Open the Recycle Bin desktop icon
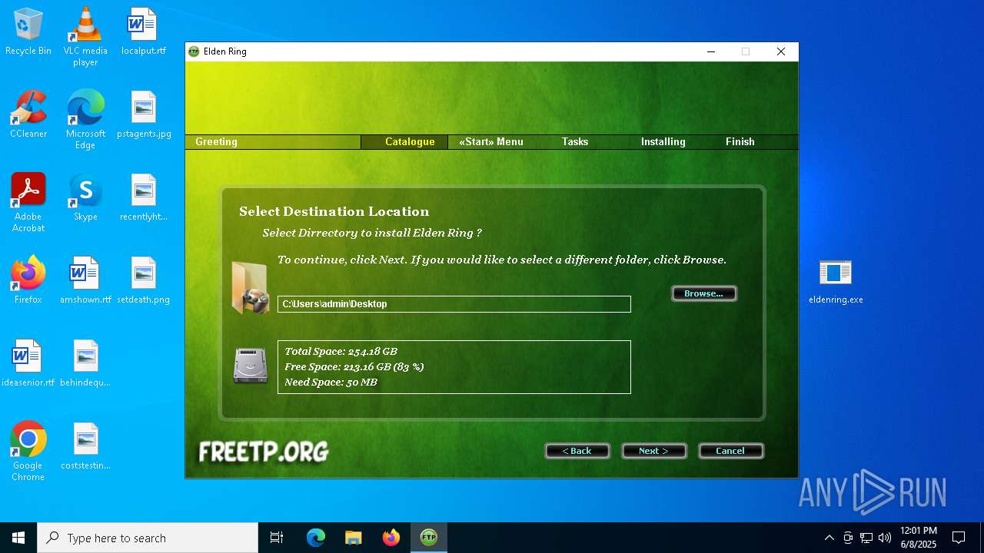984x553 pixels. pos(28,32)
